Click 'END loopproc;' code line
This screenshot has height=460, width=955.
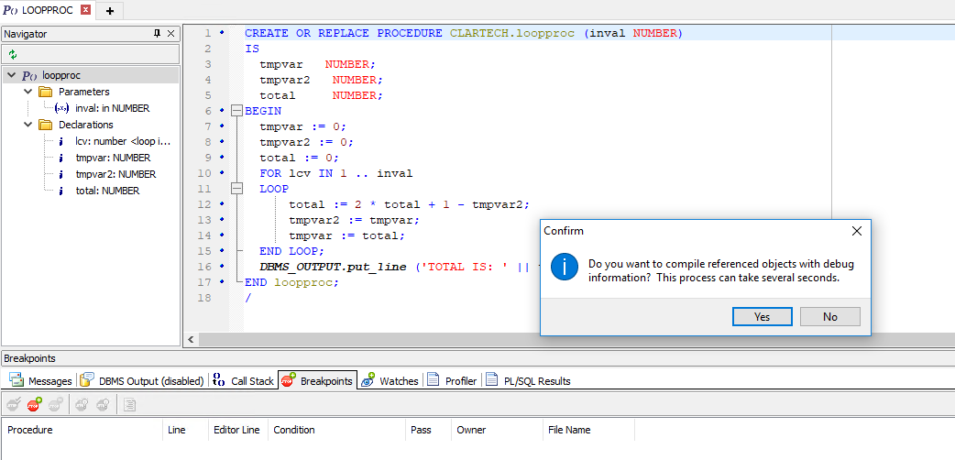[x=291, y=283]
